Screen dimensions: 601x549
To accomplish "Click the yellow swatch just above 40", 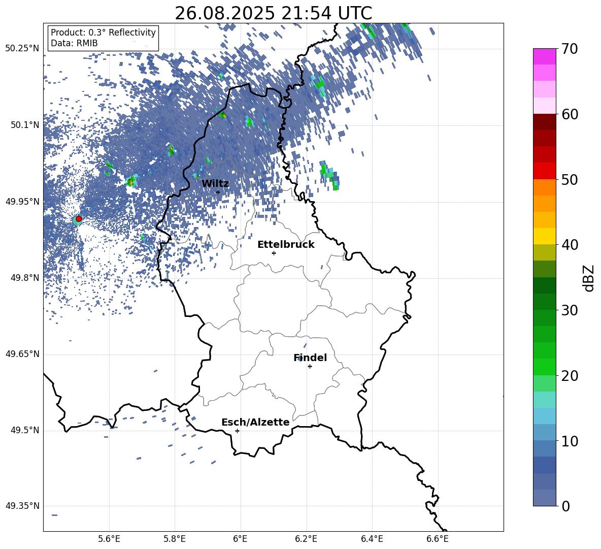I will point(545,236).
